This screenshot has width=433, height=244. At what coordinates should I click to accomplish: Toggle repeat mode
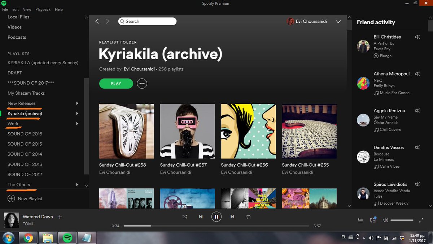point(248,217)
